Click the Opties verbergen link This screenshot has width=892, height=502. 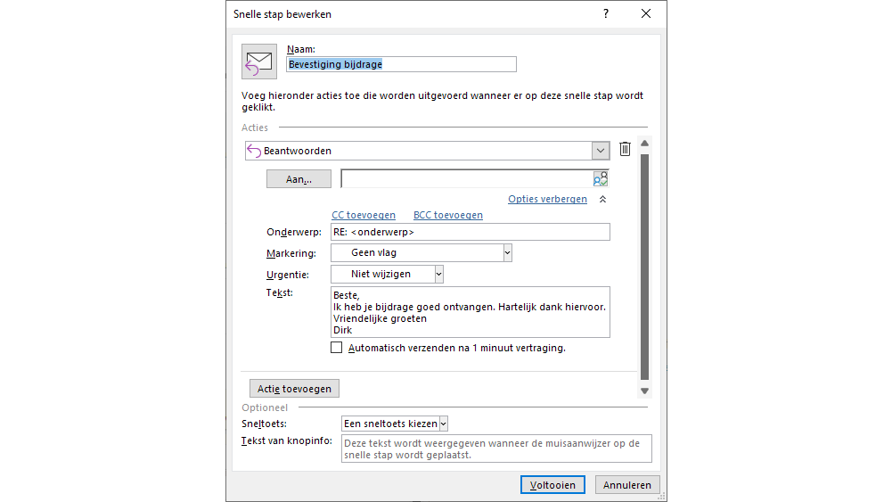pos(547,199)
